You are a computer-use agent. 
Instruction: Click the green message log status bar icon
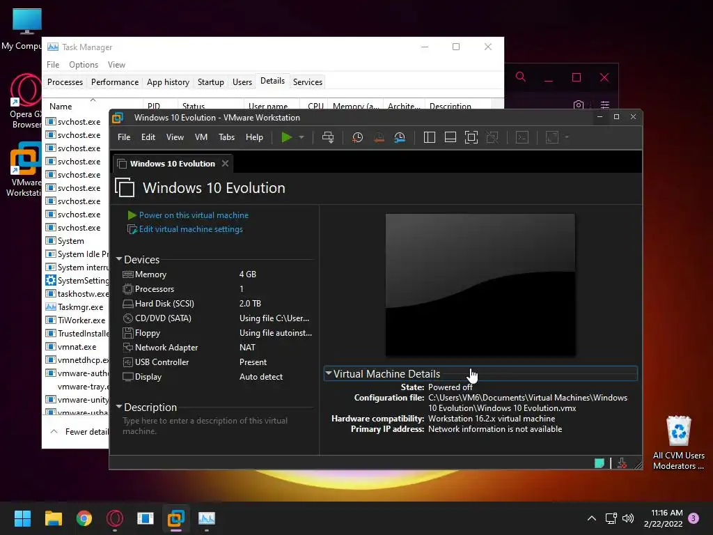[600, 463]
